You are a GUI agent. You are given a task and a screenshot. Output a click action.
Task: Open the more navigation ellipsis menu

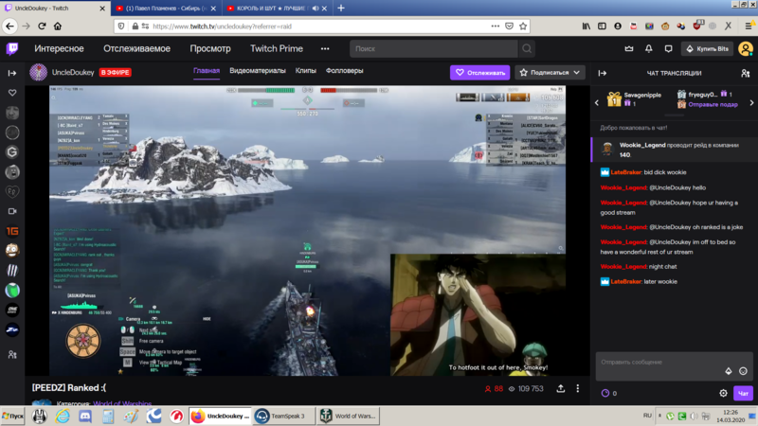[325, 49]
